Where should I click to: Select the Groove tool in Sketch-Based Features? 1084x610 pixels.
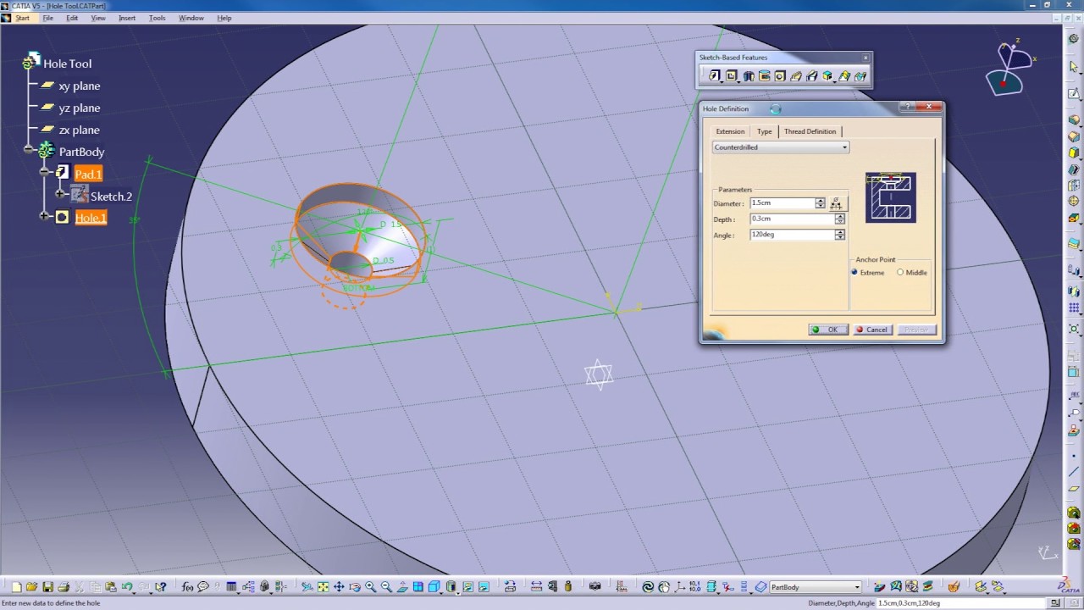(x=764, y=76)
